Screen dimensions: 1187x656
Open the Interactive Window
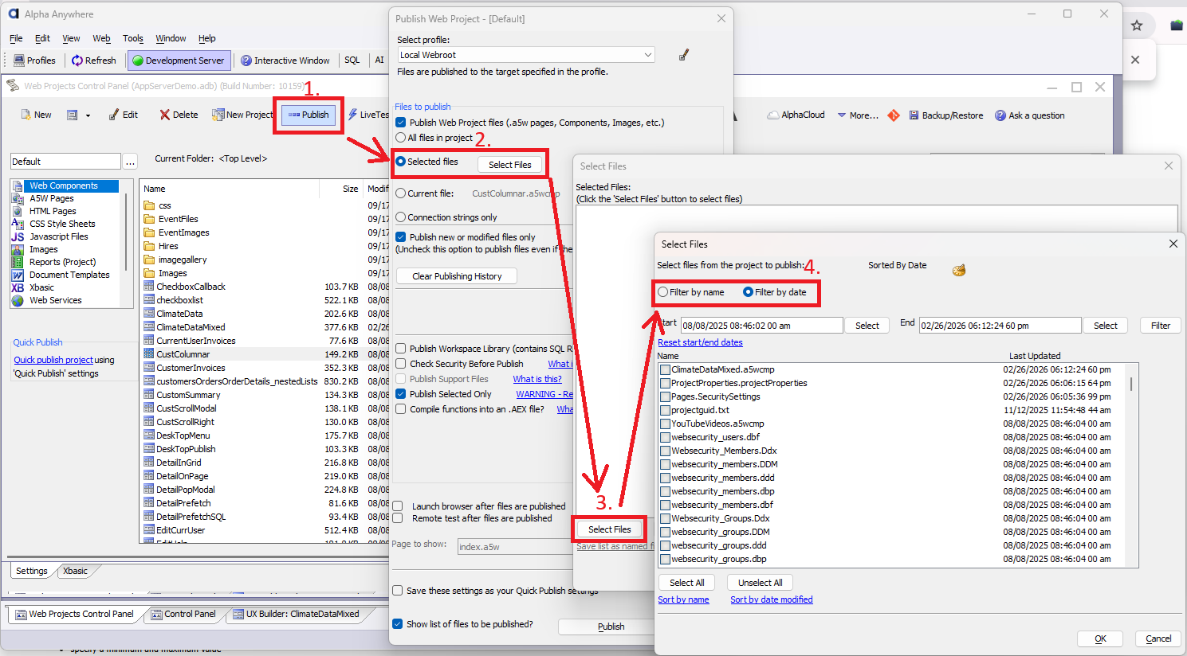click(x=285, y=61)
